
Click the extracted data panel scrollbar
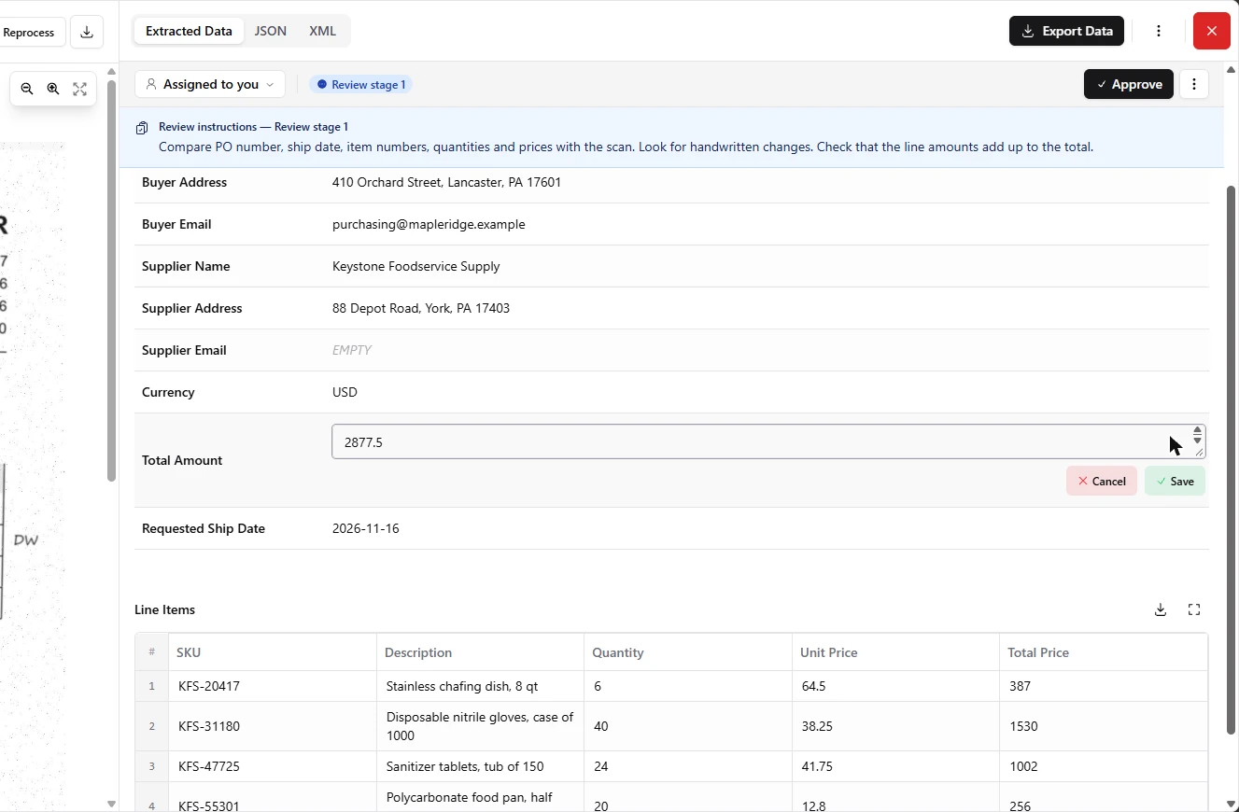pos(1232,459)
